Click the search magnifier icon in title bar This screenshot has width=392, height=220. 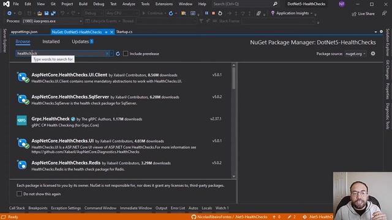pyautogui.click(x=275, y=4)
